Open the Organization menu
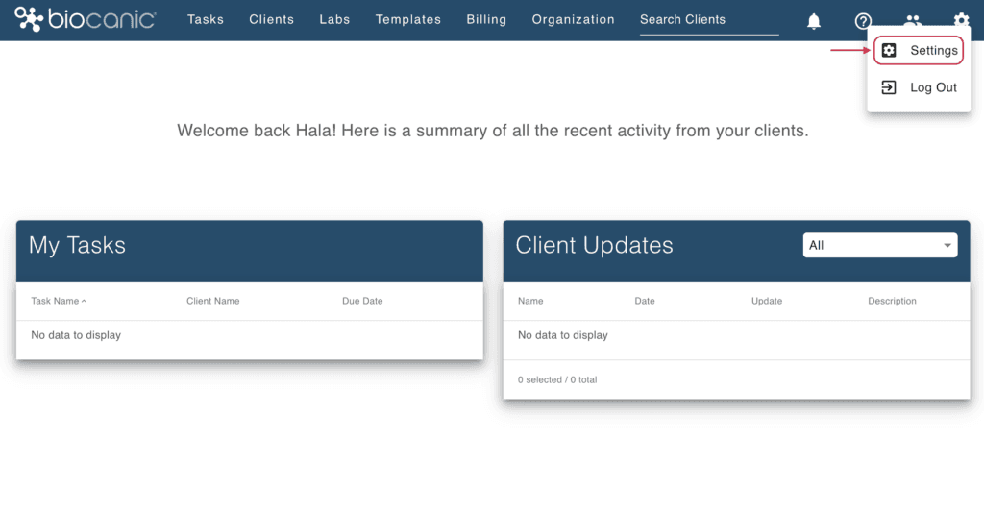 [573, 19]
